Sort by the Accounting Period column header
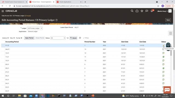 [12, 42]
